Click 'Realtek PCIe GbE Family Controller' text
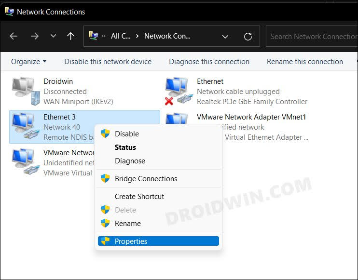 [x=252, y=102]
